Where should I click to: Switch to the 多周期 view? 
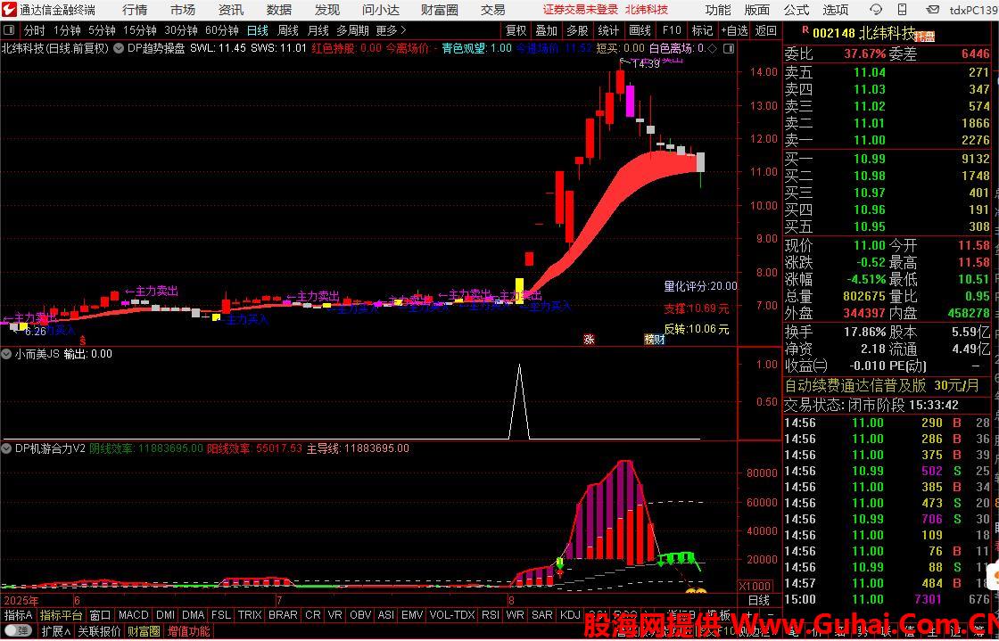pos(352,30)
